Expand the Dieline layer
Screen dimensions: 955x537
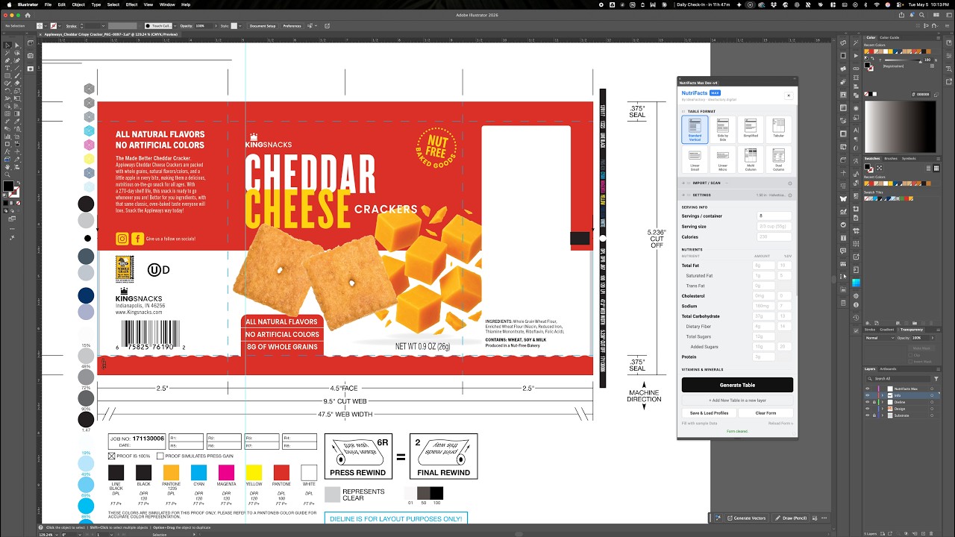(882, 402)
